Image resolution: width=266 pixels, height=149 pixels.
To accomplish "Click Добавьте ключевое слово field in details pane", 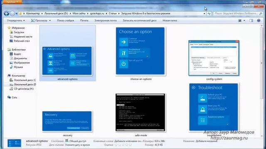I will click(x=128, y=141).
